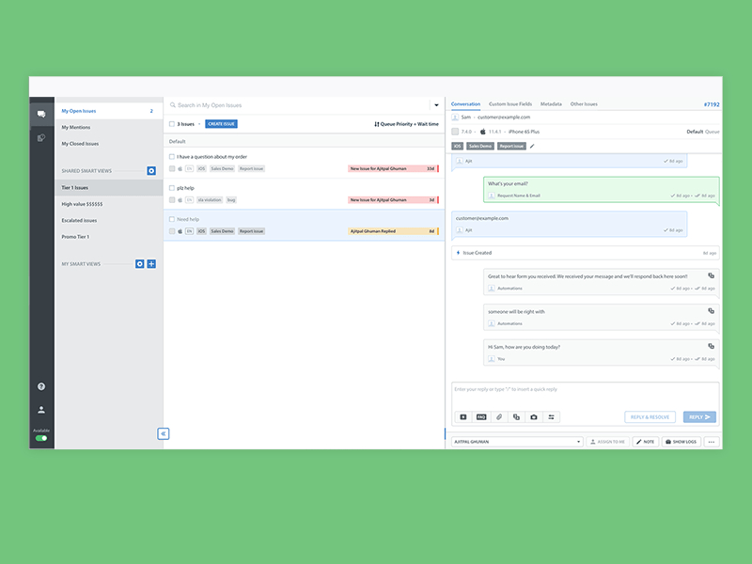Tick checkbox for 'Need help' issue

pyautogui.click(x=172, y=219)
